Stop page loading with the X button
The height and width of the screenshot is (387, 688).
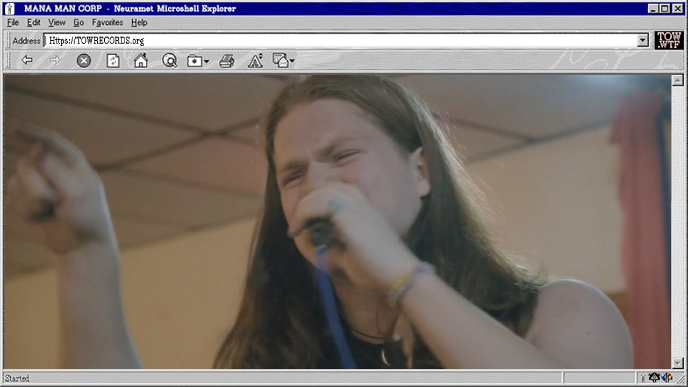84,61
